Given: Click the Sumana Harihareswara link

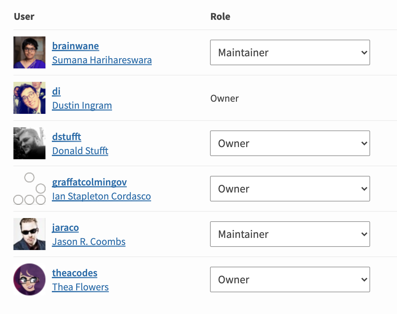Looking at the screenshot, I should pos(102,60).
